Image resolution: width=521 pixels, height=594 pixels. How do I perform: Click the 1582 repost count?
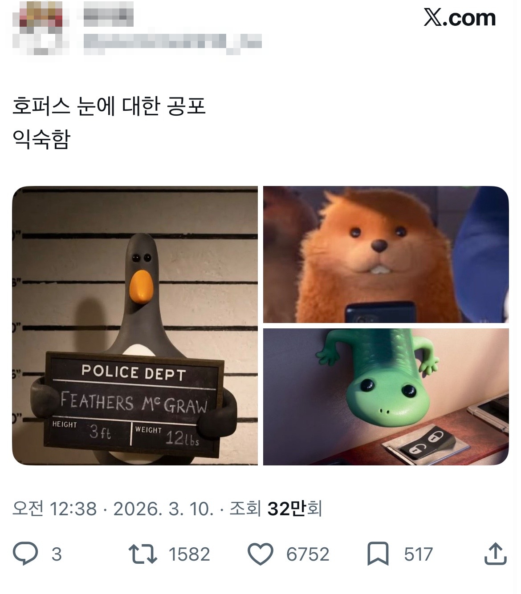tap(189, 554)
